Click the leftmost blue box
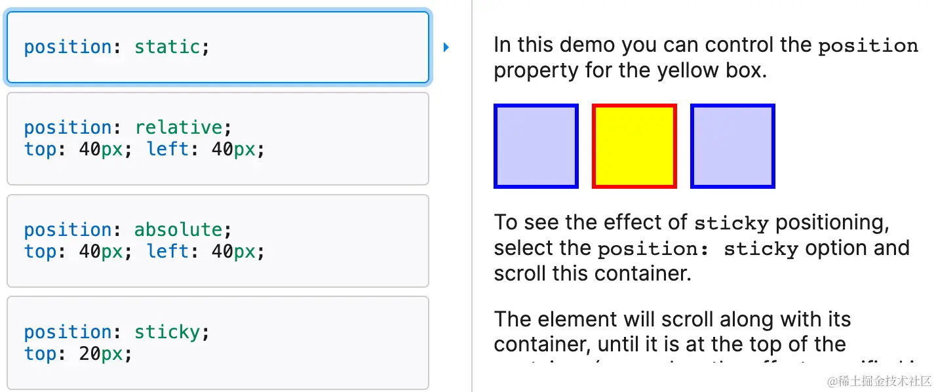 pyautogui.click(x=536, y=146)
